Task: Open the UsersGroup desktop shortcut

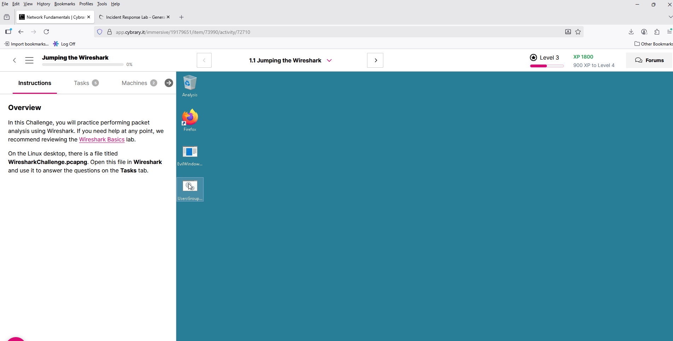Action: (x=190, y=187)
